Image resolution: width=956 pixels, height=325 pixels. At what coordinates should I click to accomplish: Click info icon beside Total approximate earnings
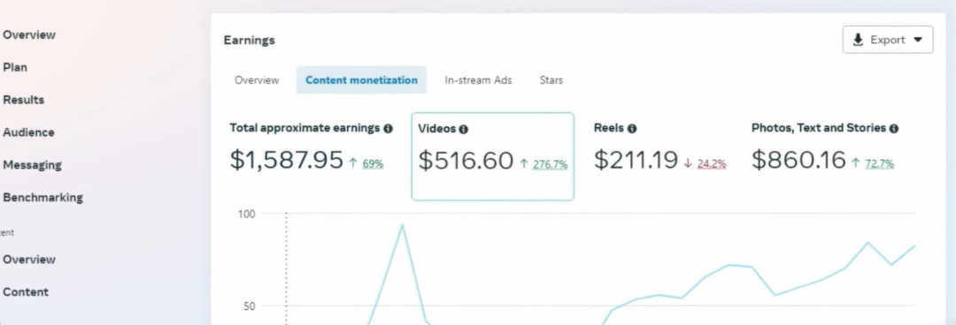click(x=389, y=128)
